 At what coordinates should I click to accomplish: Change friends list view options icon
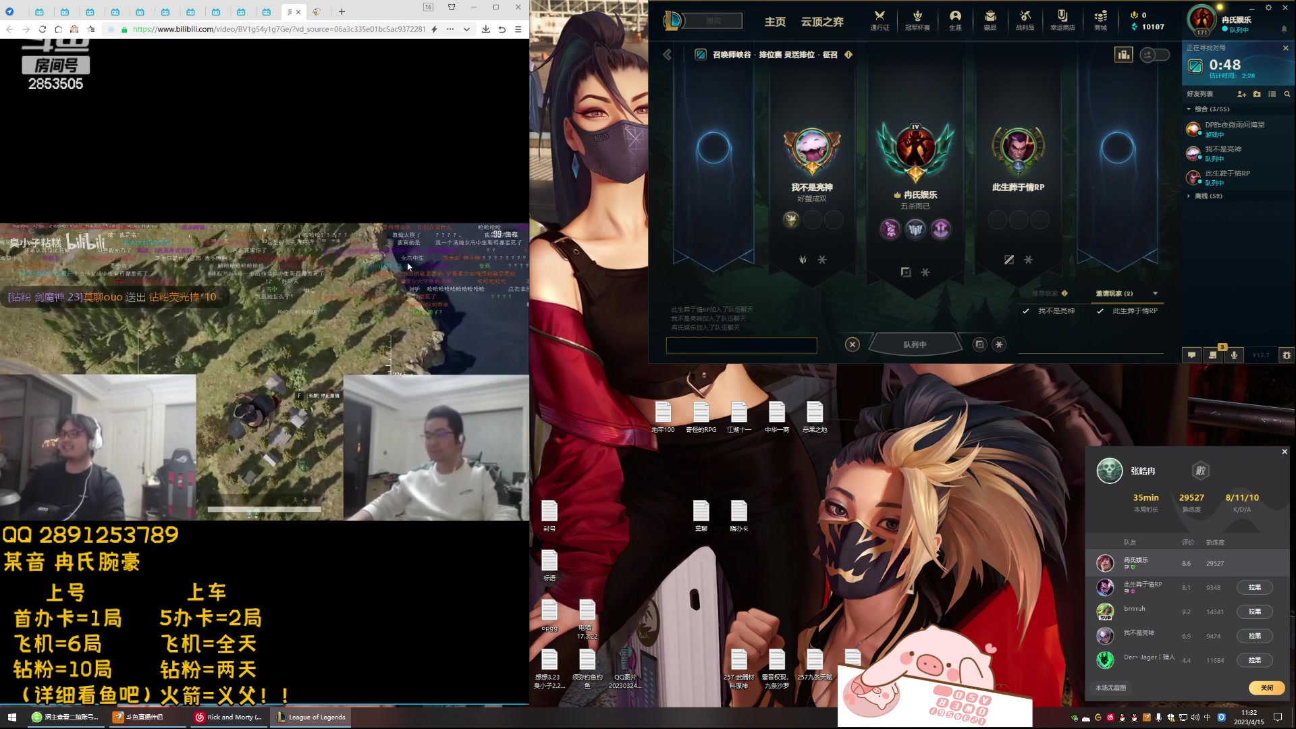point(1272,94)
